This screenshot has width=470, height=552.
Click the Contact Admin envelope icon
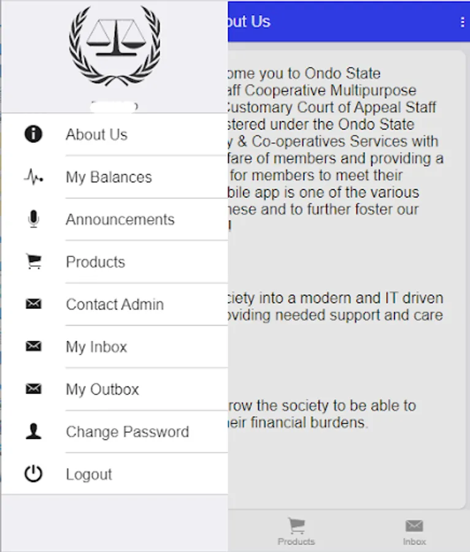pos(33,304)
